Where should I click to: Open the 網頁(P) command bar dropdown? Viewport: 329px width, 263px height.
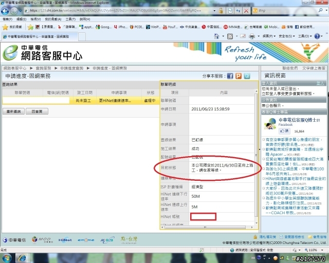[269, 36]
